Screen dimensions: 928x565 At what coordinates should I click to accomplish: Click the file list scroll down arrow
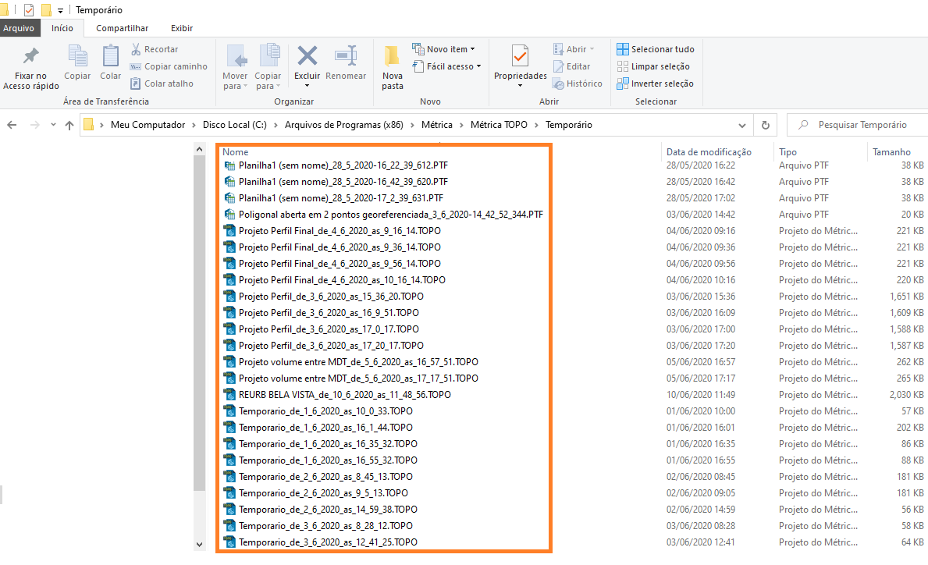click(x=199, y=544)
